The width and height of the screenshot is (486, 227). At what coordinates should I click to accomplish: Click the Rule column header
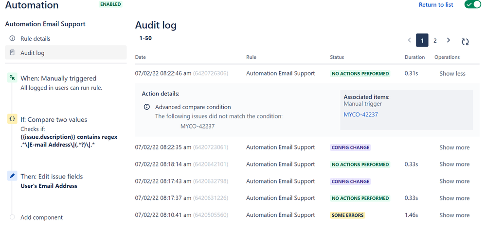pyautogui.click(x=251, y=57)
